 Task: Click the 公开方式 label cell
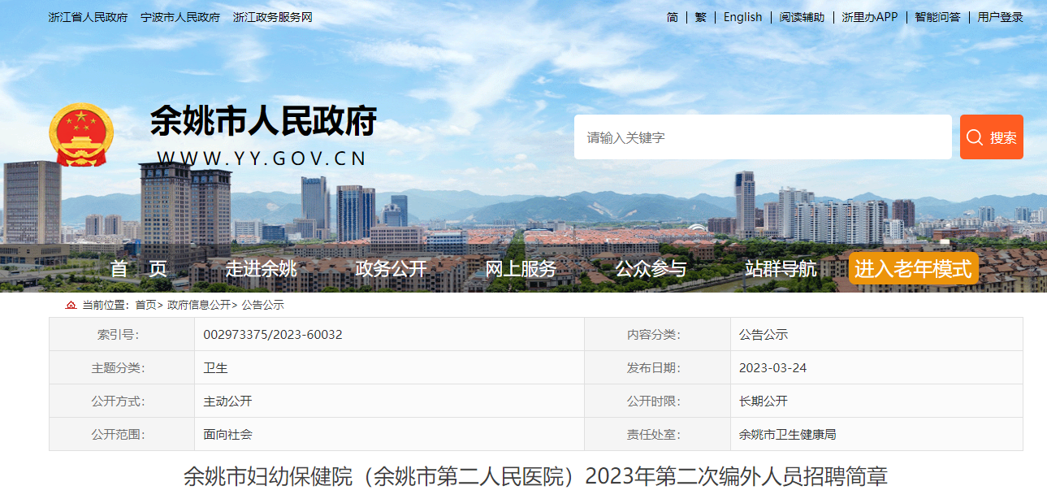[122, 401]
